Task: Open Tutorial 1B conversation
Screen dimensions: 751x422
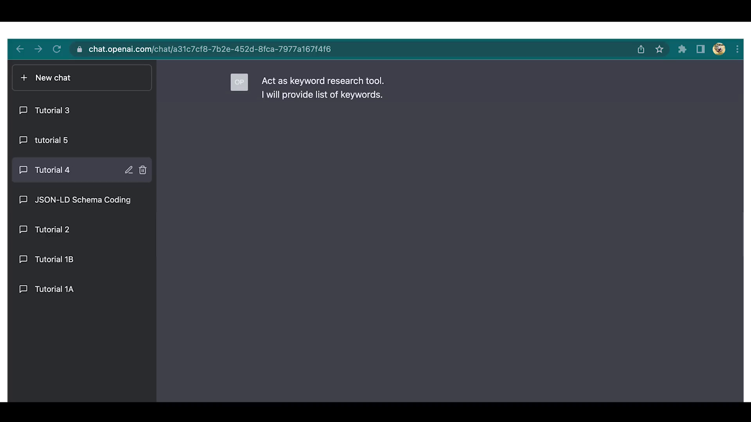Action: [54, 259]
